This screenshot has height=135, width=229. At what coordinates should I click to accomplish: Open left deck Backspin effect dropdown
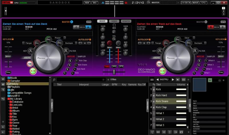point(76,43)
